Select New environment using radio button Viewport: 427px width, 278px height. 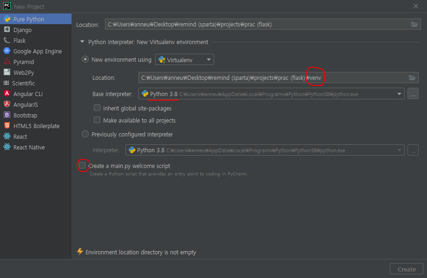[x=85, y=59]
